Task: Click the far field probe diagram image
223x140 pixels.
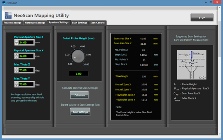Action: [191, 65]
